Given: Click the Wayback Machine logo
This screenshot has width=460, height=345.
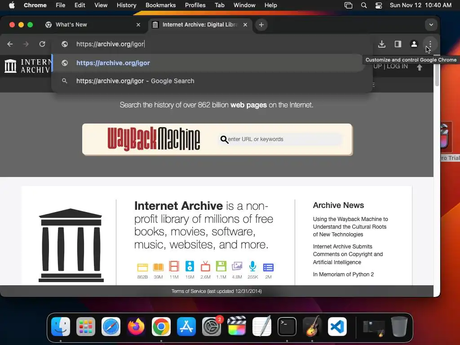Looking at the screenshot, I should coord(154,139).
